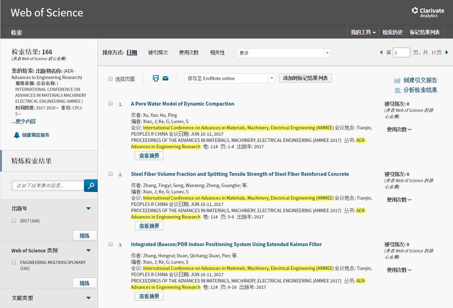
Task: Open Integrated iBeacon/PDR Indoor Positioning article
Action: [x=226, y=244]
